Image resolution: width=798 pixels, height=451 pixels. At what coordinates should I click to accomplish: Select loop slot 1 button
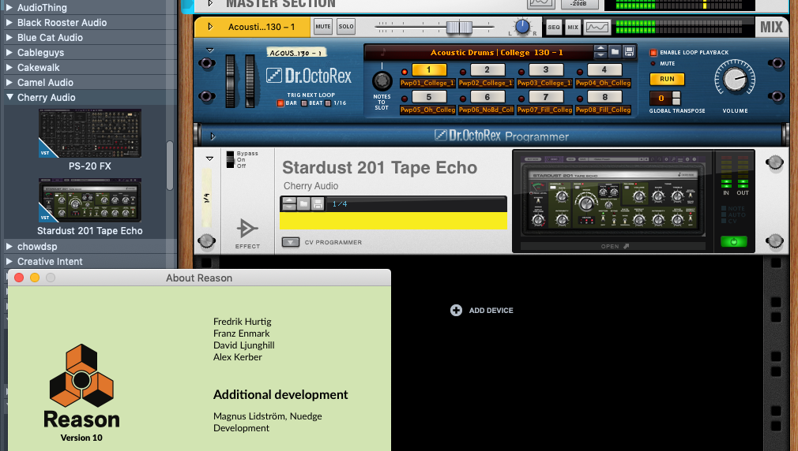(x=429, y=69)
